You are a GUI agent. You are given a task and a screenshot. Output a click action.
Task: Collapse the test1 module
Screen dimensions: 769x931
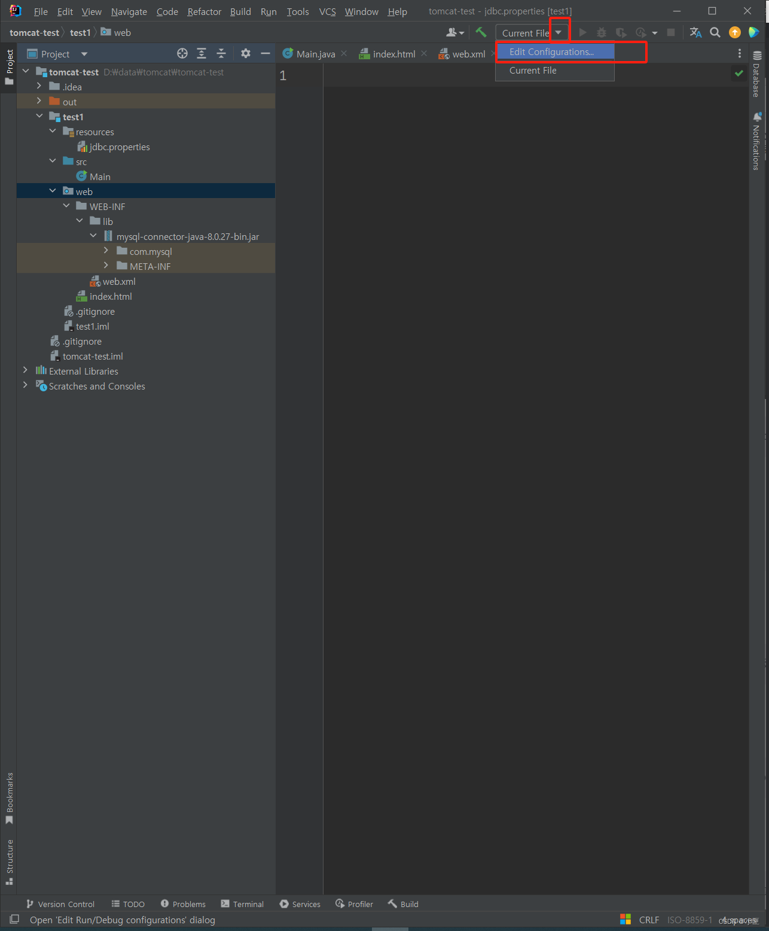pos(39,116)
